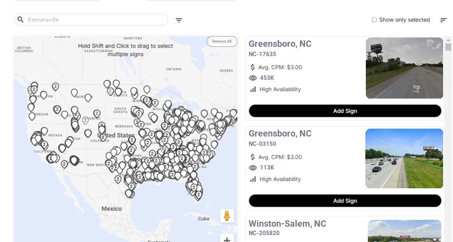
Task: Zoom in the map with plus button
Action: [x=227, y=240]
